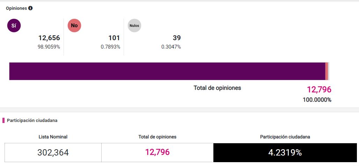Click the Lista Nominal column label
Viewport: 359px width, 166px height.
click(x=53, y=137)
